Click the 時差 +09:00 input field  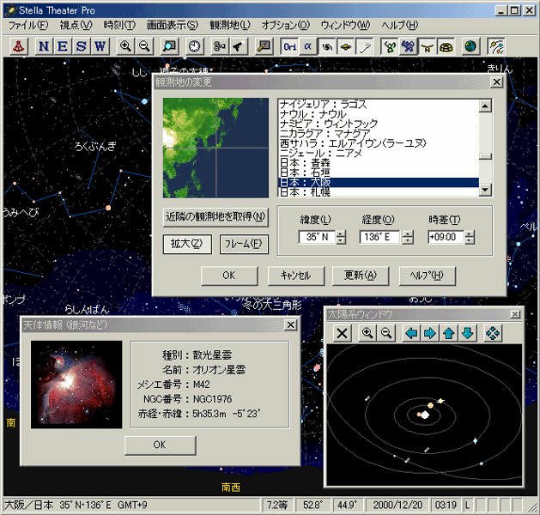(x=446, y=237)
